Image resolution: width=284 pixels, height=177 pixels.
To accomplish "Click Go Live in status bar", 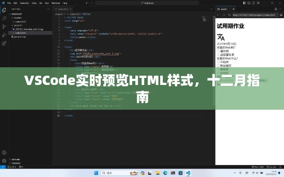I will (x=271, y=167).
